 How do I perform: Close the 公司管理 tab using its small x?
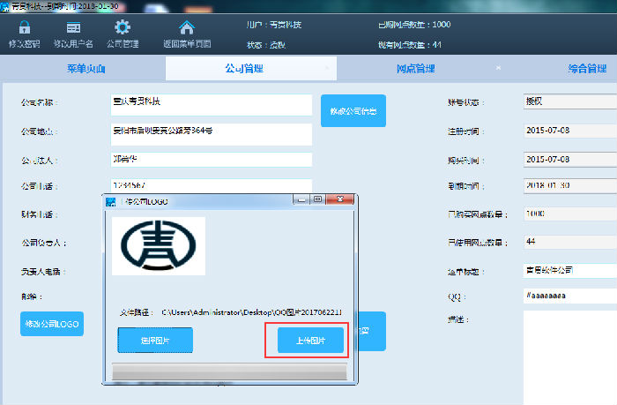pos(324,68)
